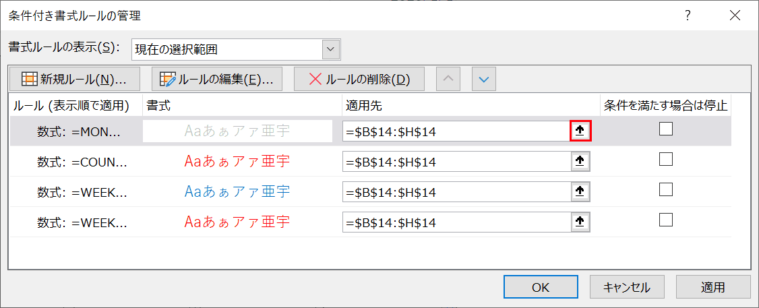
Task: Click the blue format preview sample
Action: 237,192
